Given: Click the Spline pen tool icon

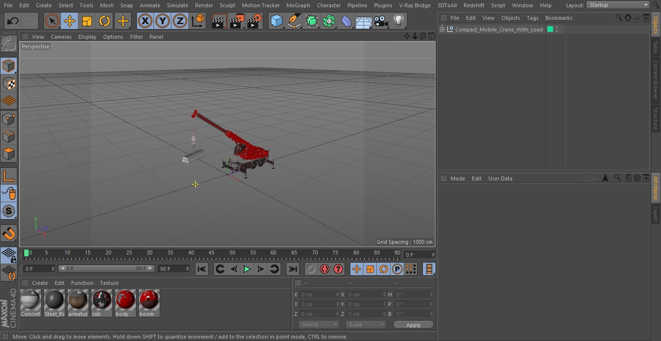Looking at the screenshot, I should pyautogui.click(x=294, y=21).
